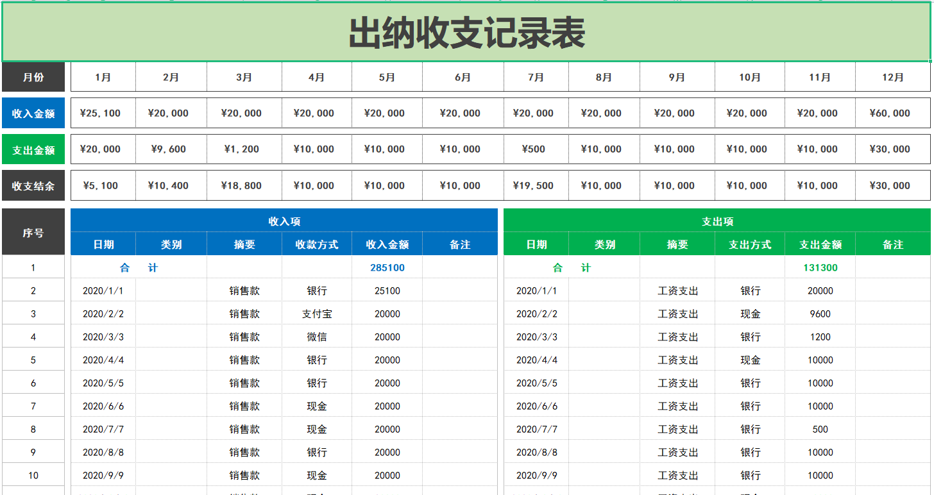Click the 支出项 green section header
Viewport: 934px width, 495px height.
(x=717, y=221)
